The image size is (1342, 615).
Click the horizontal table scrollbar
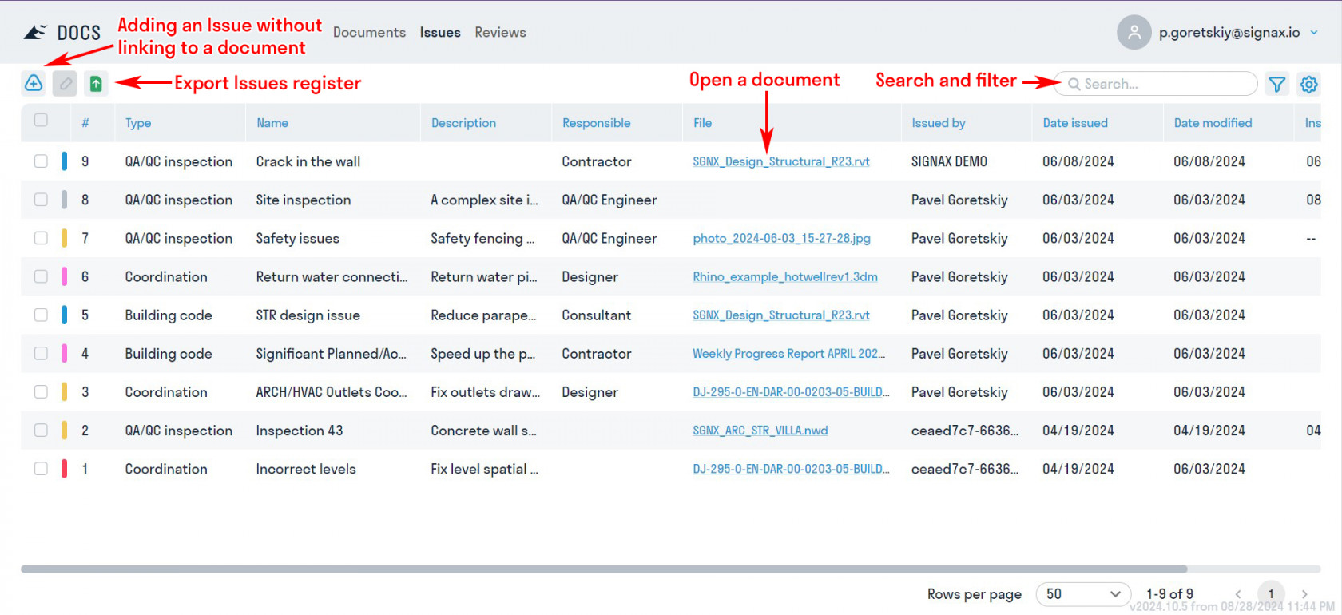[604, 569]
